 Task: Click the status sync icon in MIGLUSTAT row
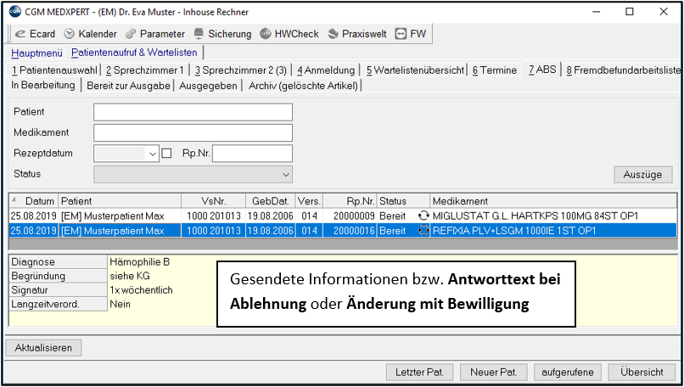423,216
